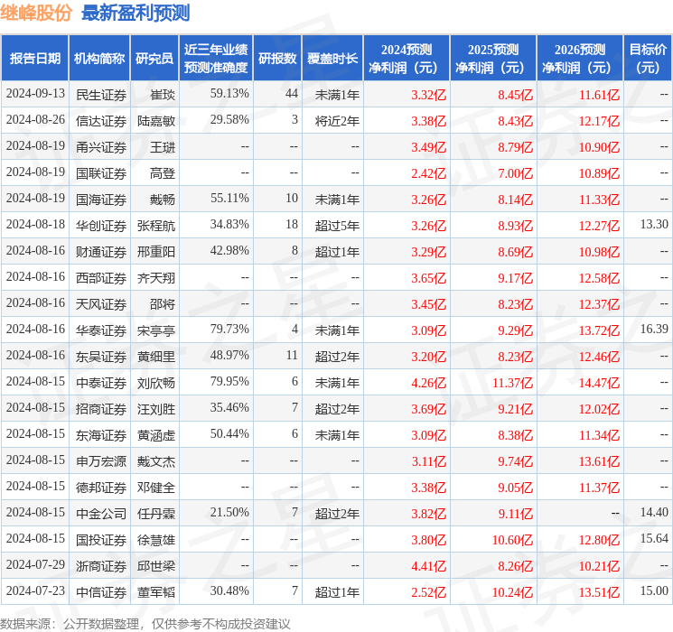The height and width of the screenshot is (632, 673).
Task: Click researcher name 崔琰
Action: click(163, 95)
